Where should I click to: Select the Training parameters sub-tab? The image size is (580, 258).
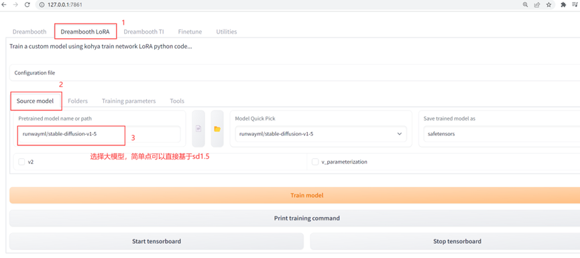129,101
